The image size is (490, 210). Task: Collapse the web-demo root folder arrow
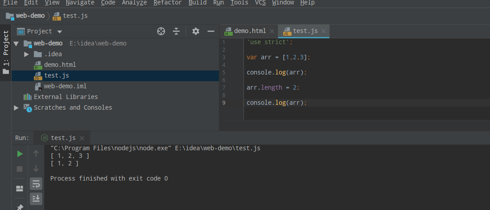[x=16, y=44]
